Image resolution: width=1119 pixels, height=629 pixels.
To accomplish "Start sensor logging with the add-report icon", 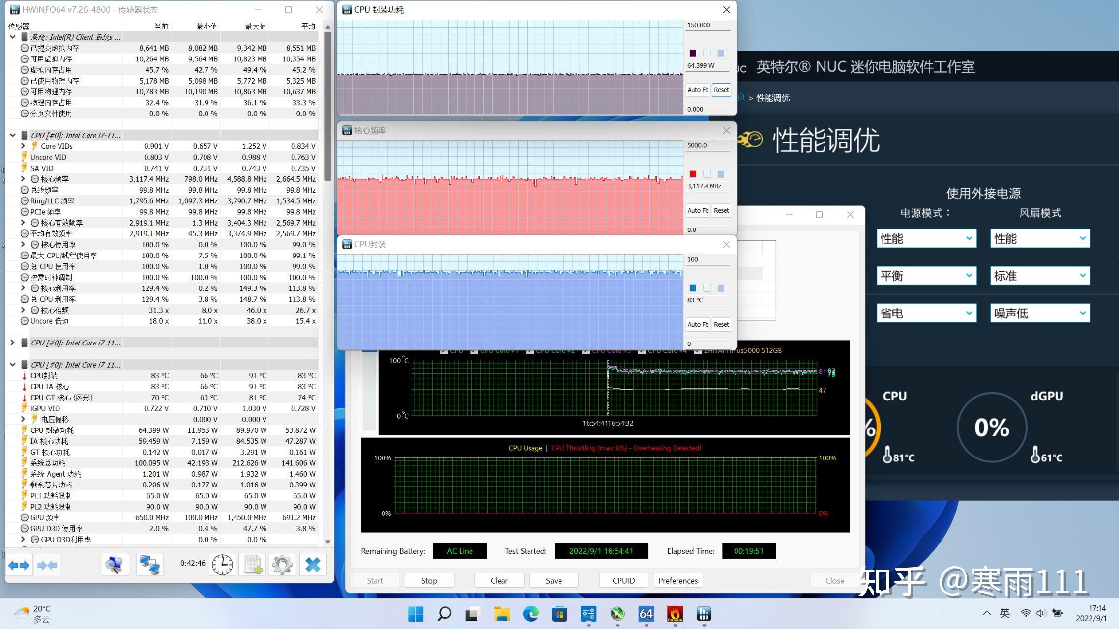I will click(x=252, y=564).
